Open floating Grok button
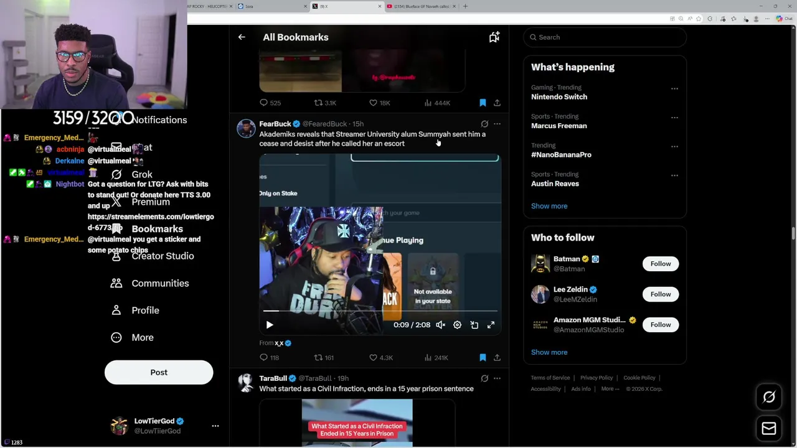797x448 pixels. pyautogui.click(x=769, y=397)
